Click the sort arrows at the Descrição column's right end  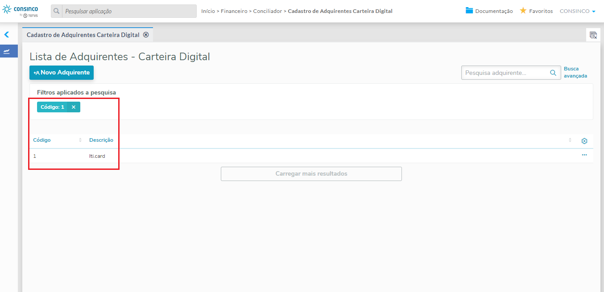pos(570,140)
